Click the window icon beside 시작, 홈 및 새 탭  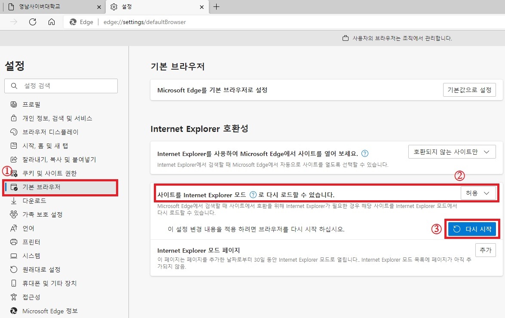13,146
